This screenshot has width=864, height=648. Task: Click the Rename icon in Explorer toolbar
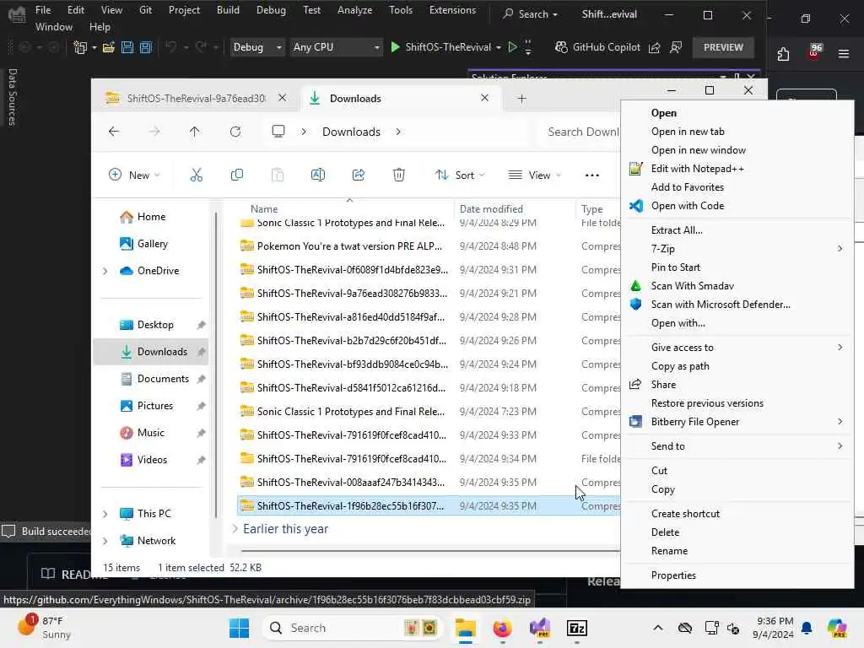click(318, 175)
